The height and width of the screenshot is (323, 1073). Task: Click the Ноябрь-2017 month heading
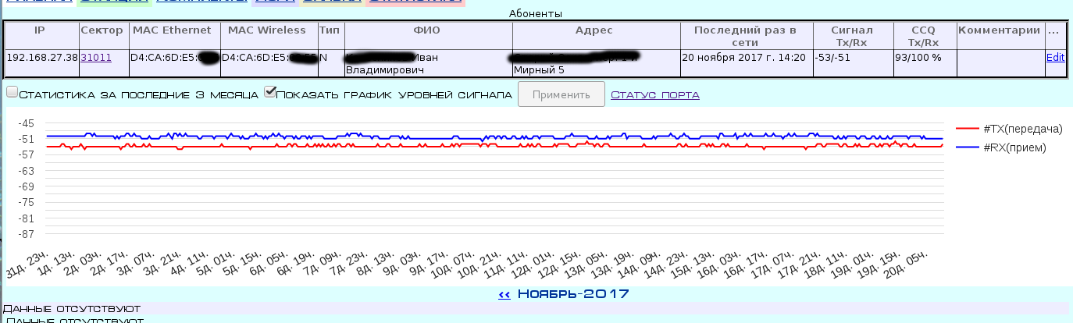(x=573, y=294)
